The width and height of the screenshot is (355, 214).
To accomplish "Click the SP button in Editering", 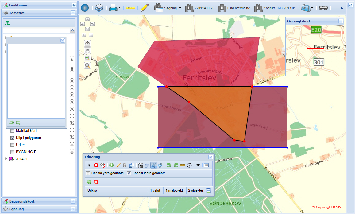I will click(198, 165).
